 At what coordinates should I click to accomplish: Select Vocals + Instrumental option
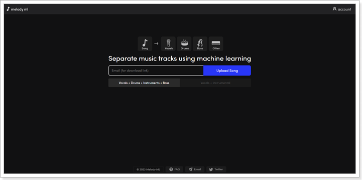tap(215, 83)
